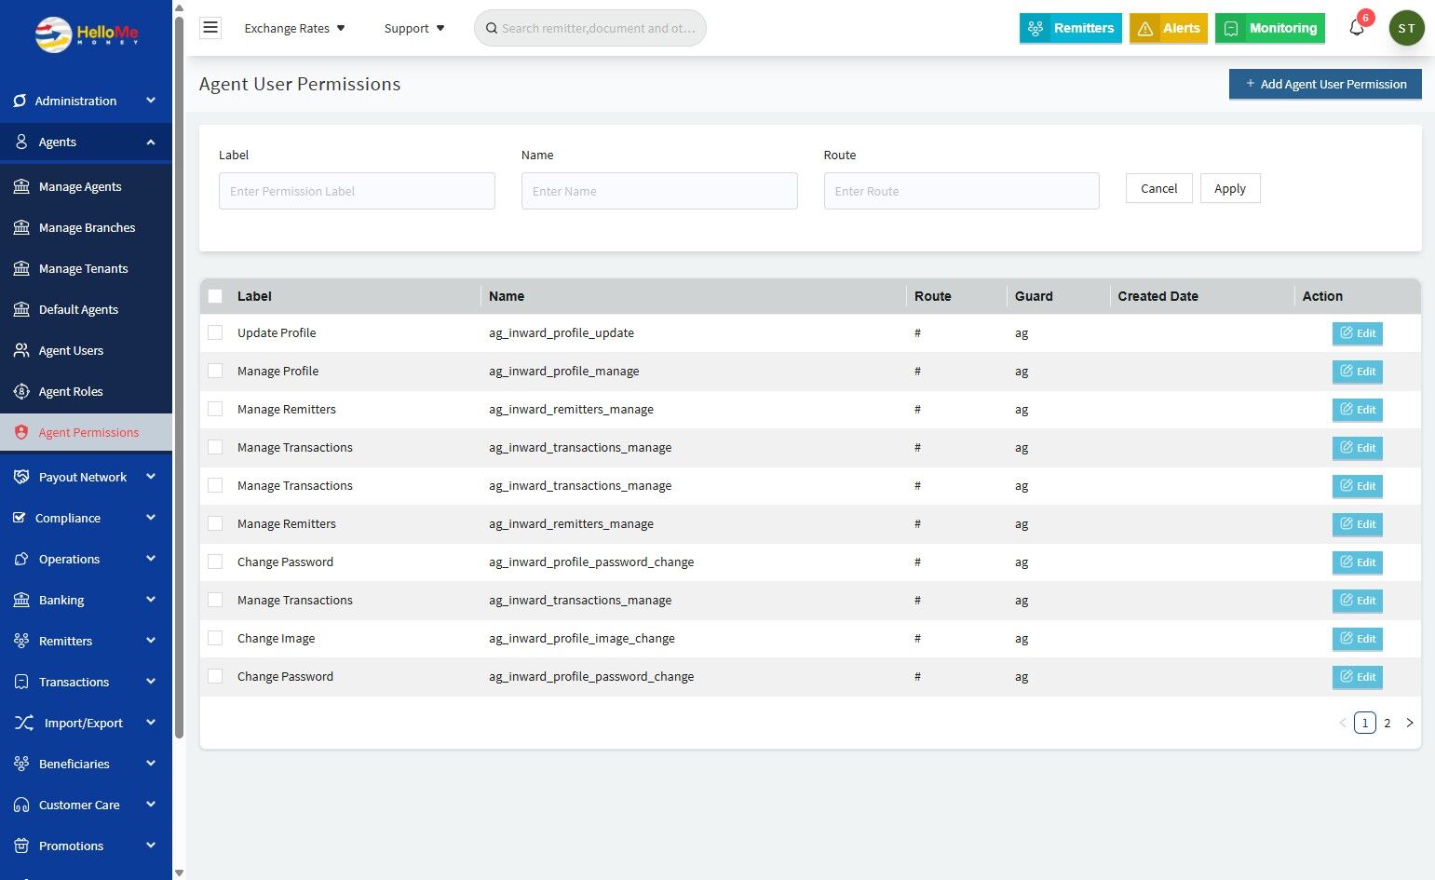This screenshot has width=1435, height=880.
Task: Click the Beneficiaries sidebar icon
Action: point(21,764)
